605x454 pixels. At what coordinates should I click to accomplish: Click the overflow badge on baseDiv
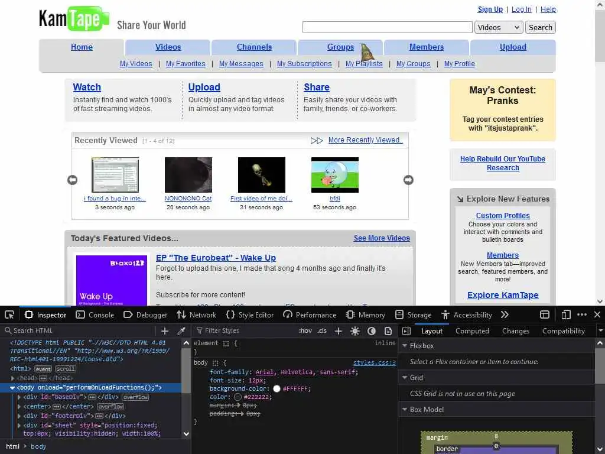[135, 397]
